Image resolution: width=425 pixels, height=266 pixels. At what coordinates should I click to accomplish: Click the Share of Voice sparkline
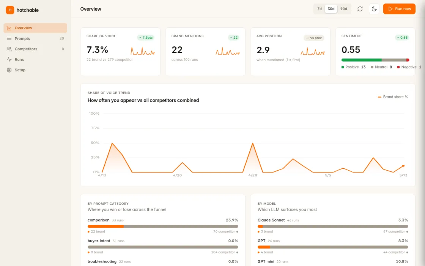click(x=143, y=51)
